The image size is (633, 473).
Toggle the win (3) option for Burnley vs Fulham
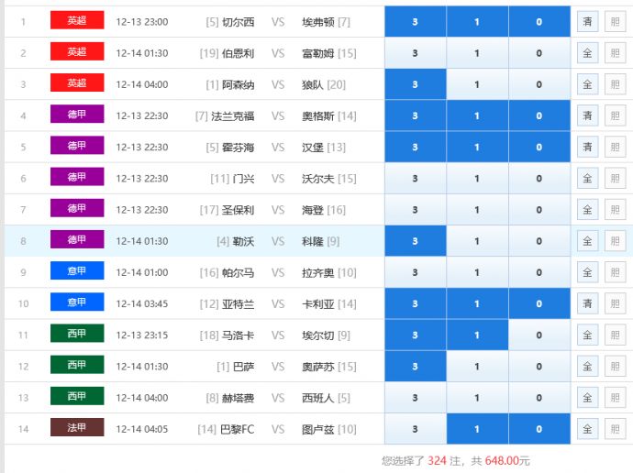415,53
